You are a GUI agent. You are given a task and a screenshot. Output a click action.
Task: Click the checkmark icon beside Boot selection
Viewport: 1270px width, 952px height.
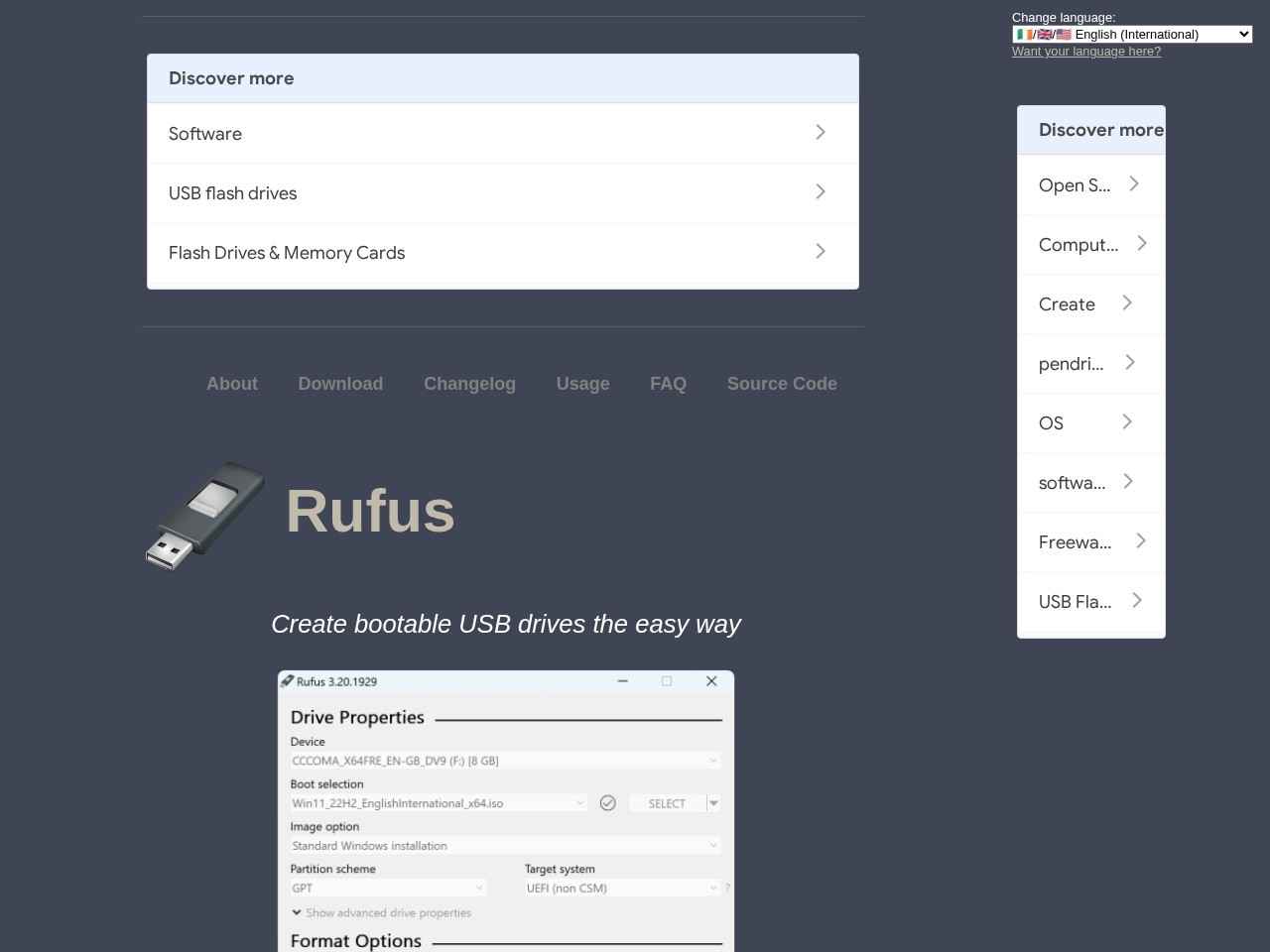pos(608,803)
